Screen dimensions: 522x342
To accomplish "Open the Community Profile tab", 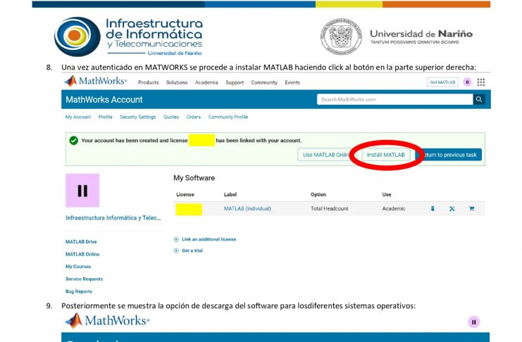I will click(x=228, y=117).
